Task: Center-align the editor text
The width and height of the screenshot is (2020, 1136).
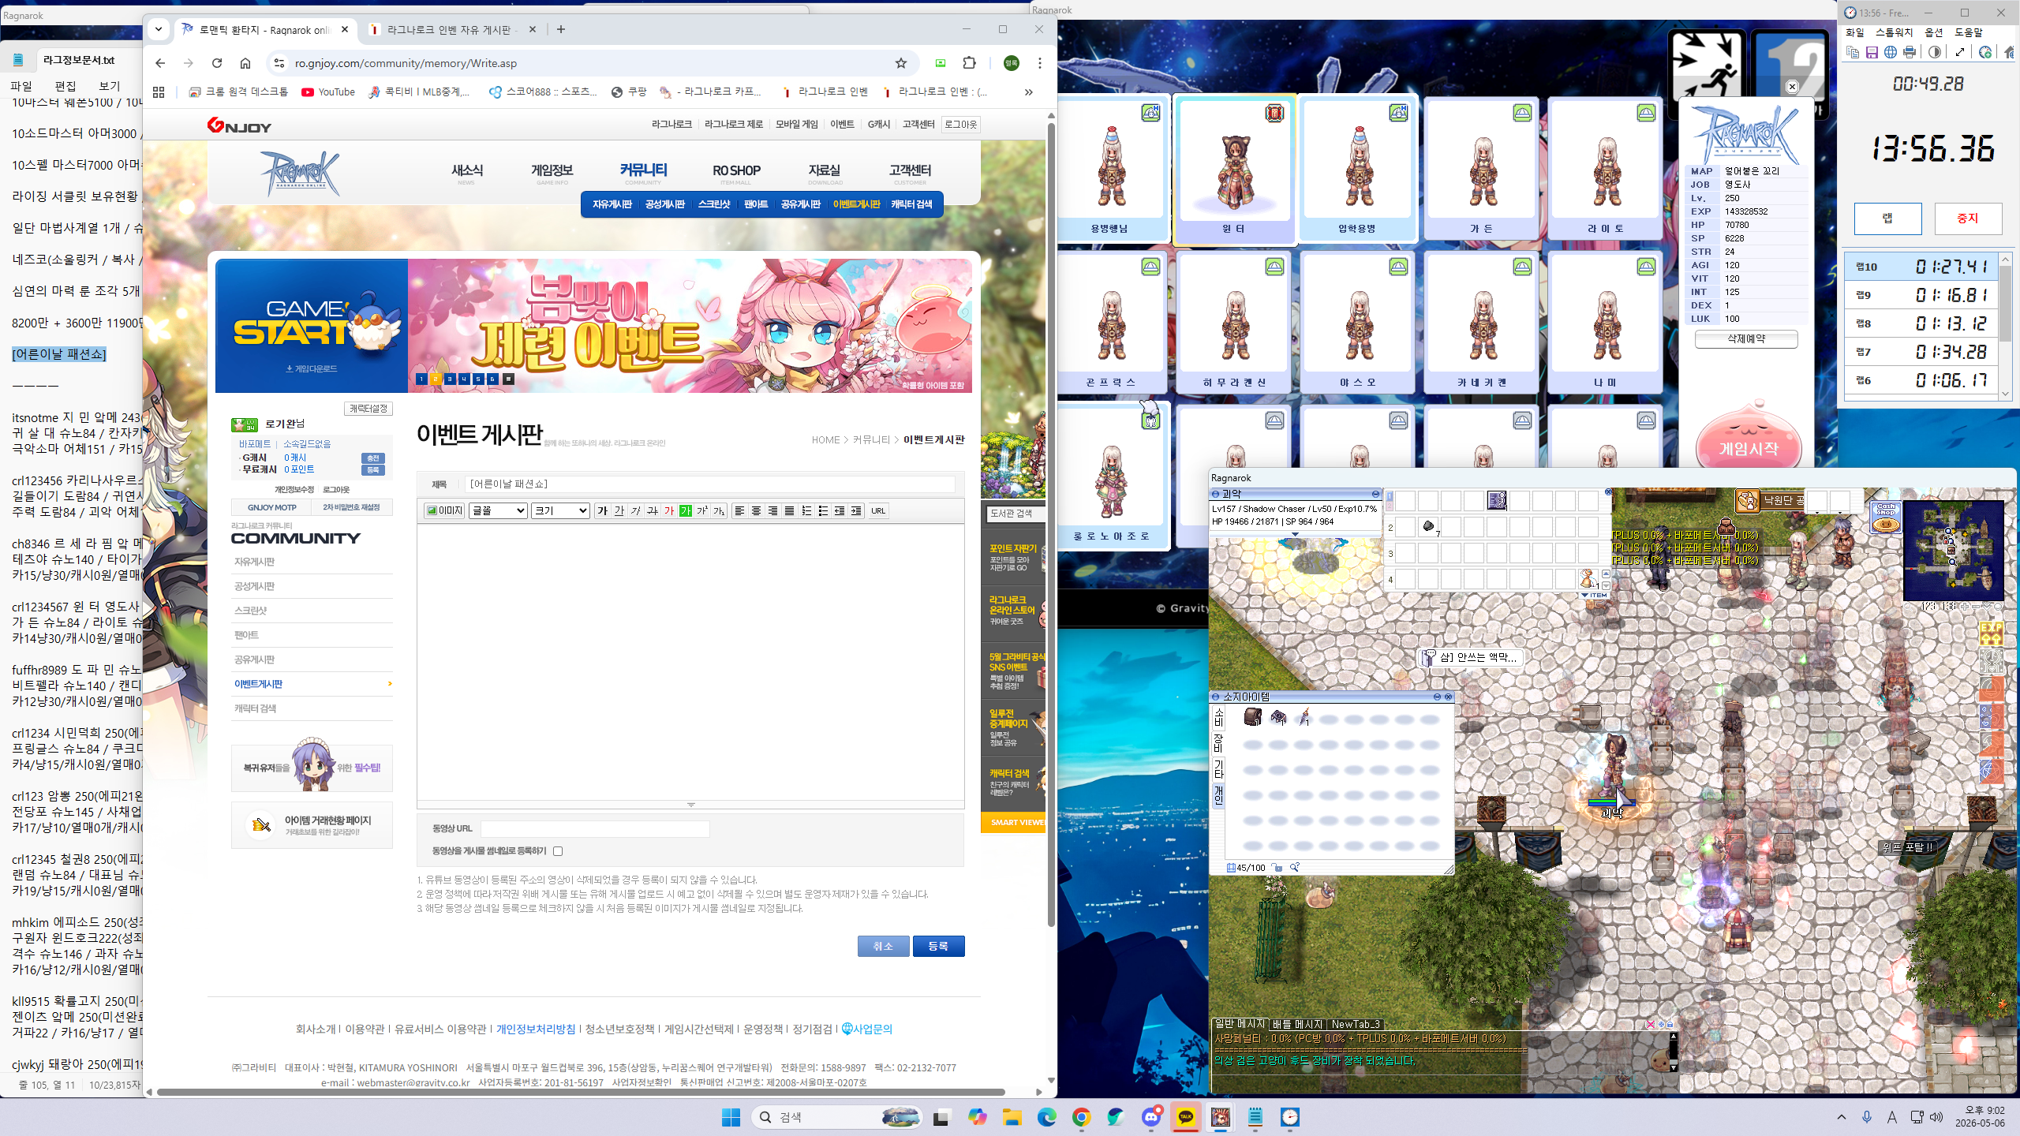Action: 756,511
